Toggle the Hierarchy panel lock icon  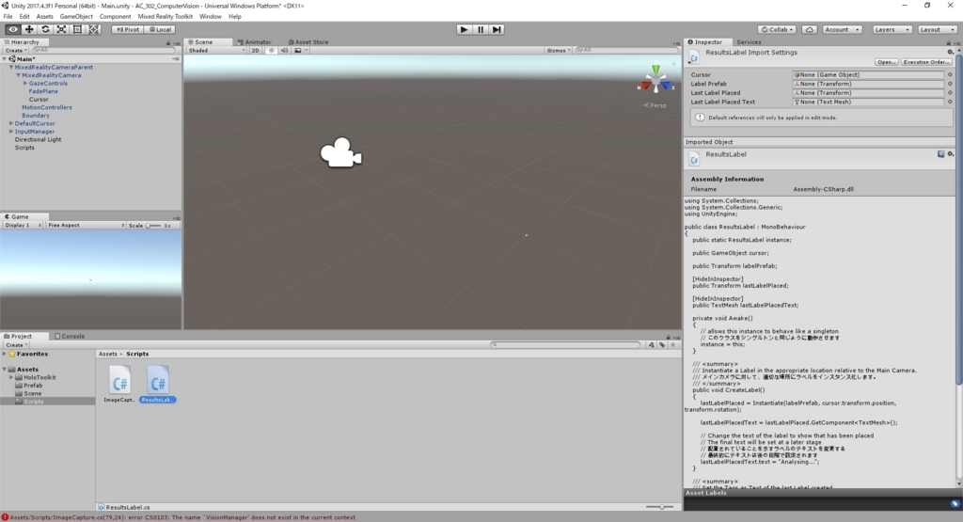tap(167, 43)
